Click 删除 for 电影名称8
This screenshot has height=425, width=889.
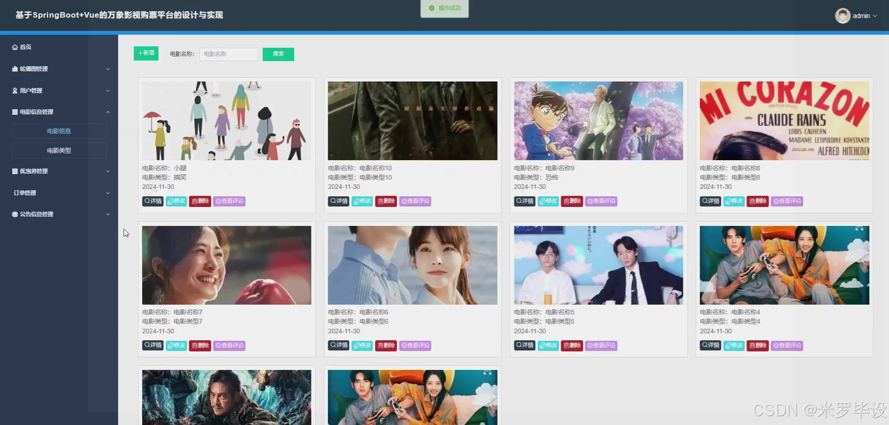[758, 201]
